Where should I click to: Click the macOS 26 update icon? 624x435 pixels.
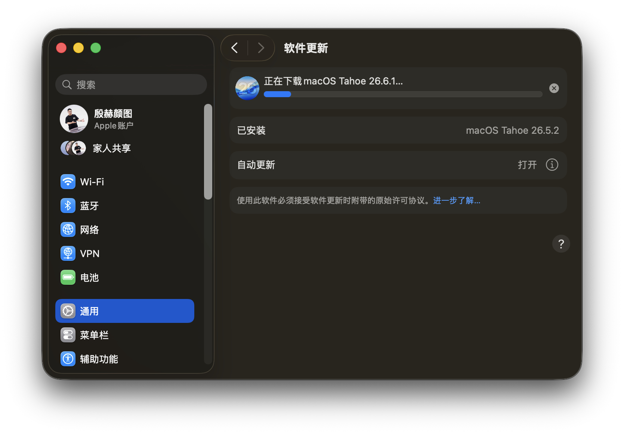[247, 88]
